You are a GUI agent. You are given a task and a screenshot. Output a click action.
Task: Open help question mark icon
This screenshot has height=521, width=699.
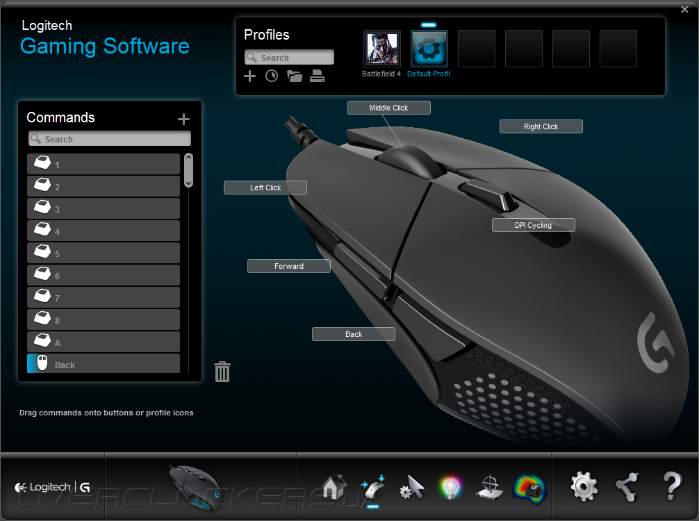click(x=671, y=486)
